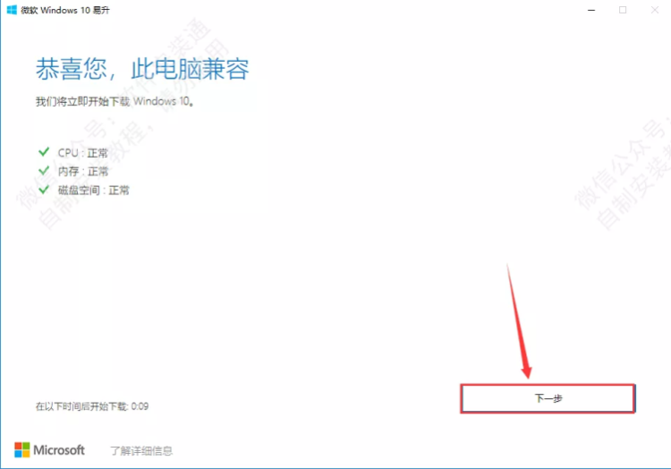Click the red arrow pointing at 下一步
This screenshot has height=469, width=671.
click(x=518, y=321)
